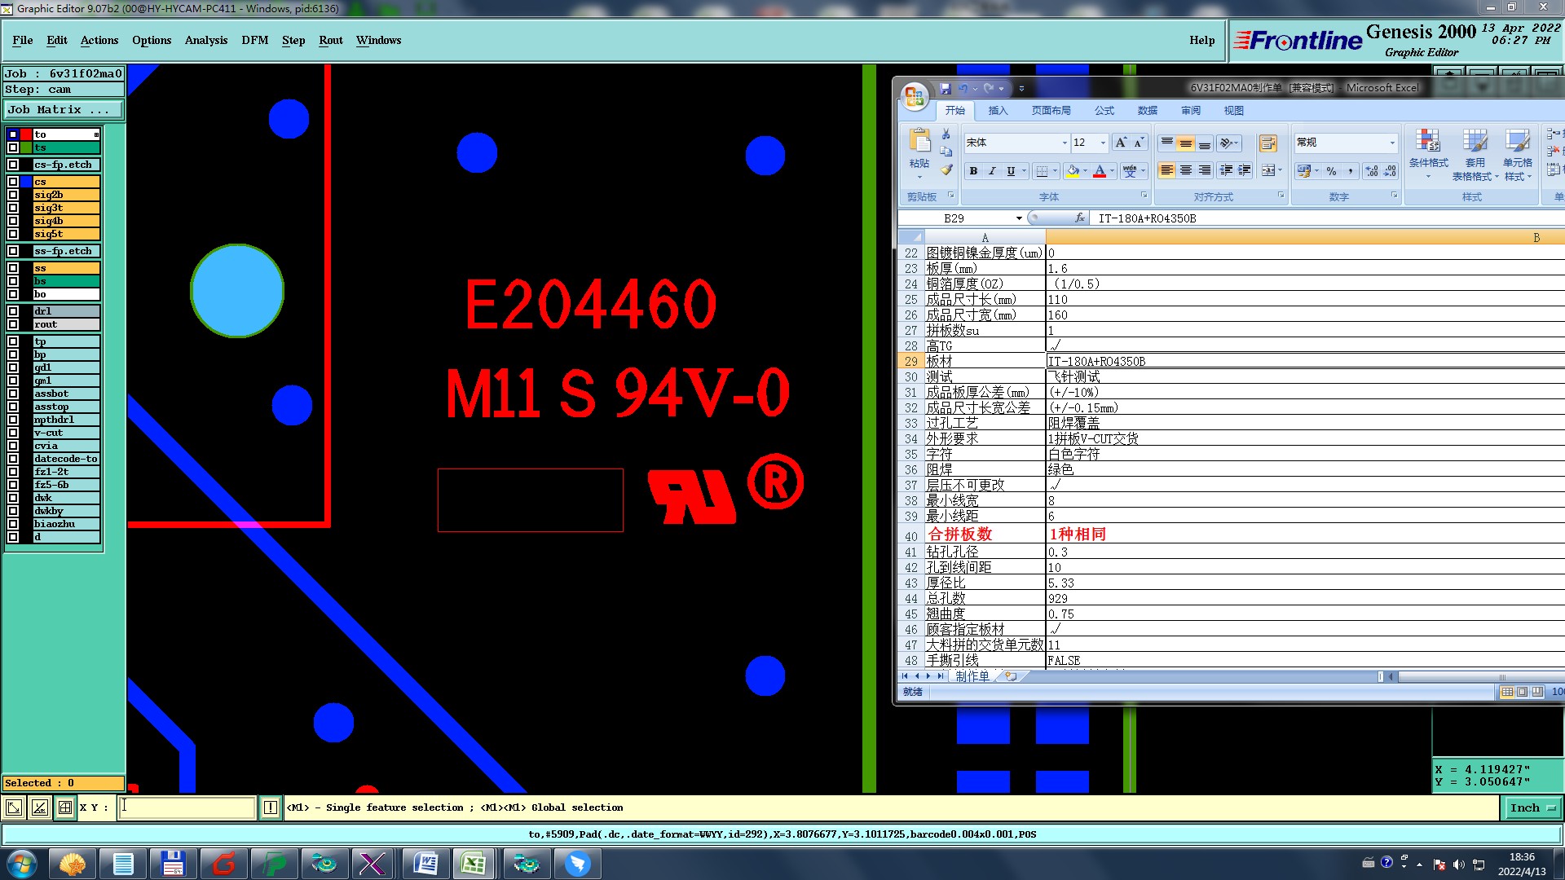Toggle display checkbox for layer ts
This screenshot has width=1565, height=880.
[13, 147]
